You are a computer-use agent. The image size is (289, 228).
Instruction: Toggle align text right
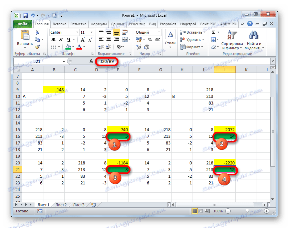(x=116, y=40)
